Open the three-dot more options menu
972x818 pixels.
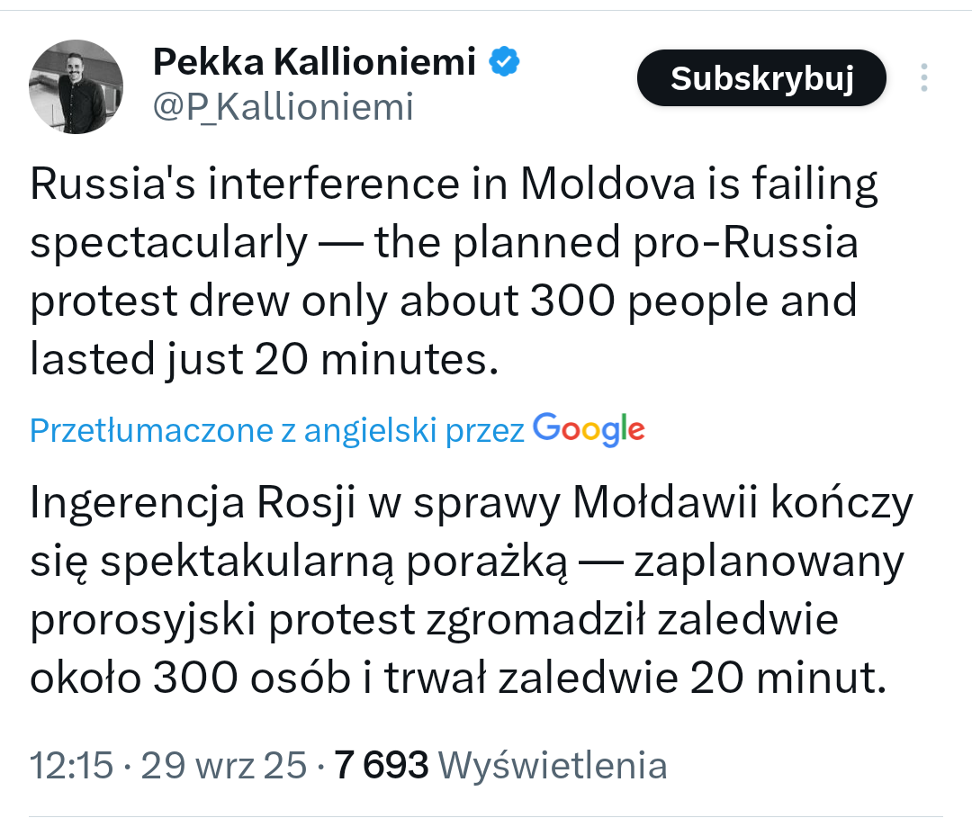[923, 78]
